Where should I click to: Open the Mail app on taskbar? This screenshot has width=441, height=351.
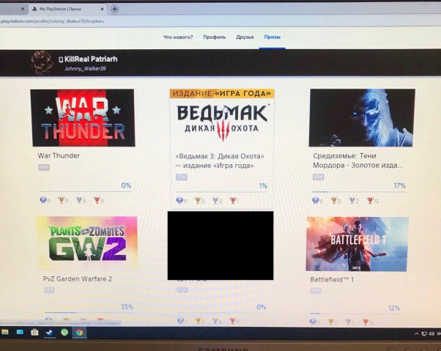point(20,332)
